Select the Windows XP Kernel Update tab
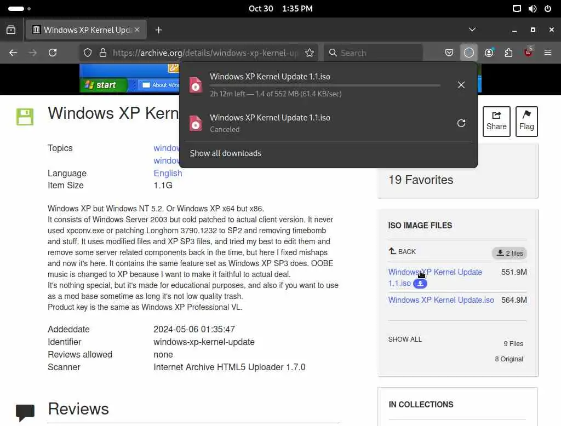 tap(86, 30)
